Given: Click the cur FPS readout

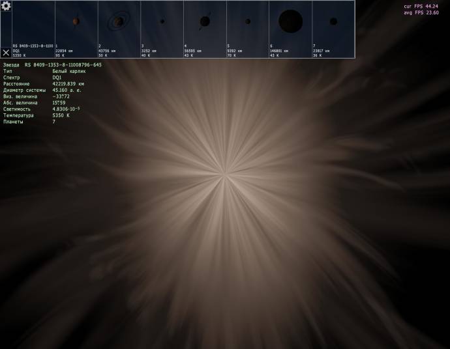Looking at the screenshot, I should pyautogui.click(x=421, y=7).
